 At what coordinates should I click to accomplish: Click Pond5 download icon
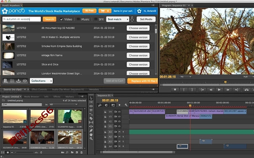click(x=19, y=81)
